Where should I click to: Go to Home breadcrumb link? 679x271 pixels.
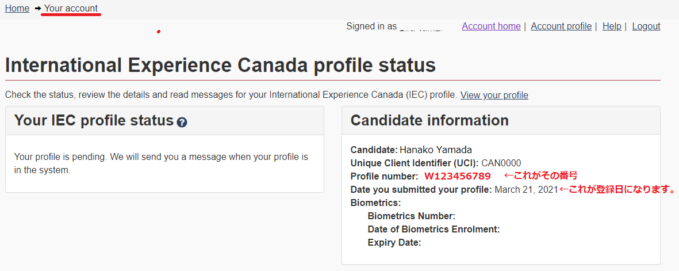[17, 8]
